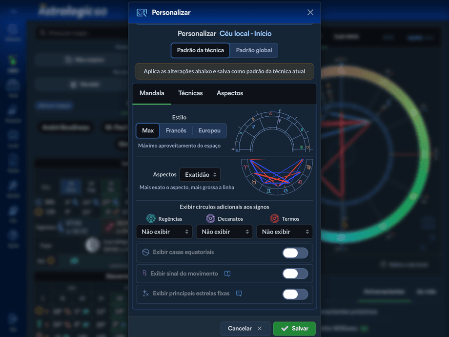Open the Técnicas tab
This screenshot has height=337, width=449.
(190, 93)
